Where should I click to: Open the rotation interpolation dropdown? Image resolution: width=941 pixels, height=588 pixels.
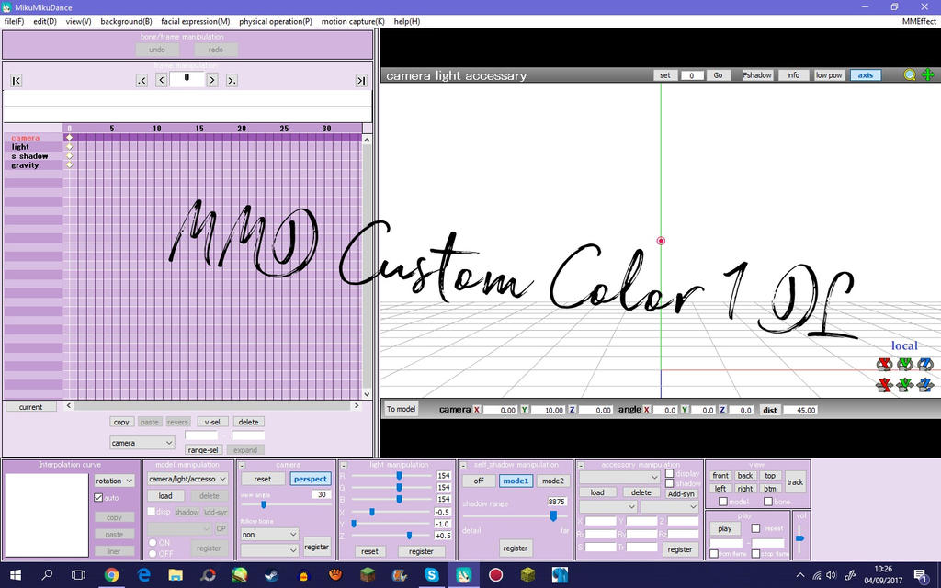pyautogui.click(x=114, y=481)
